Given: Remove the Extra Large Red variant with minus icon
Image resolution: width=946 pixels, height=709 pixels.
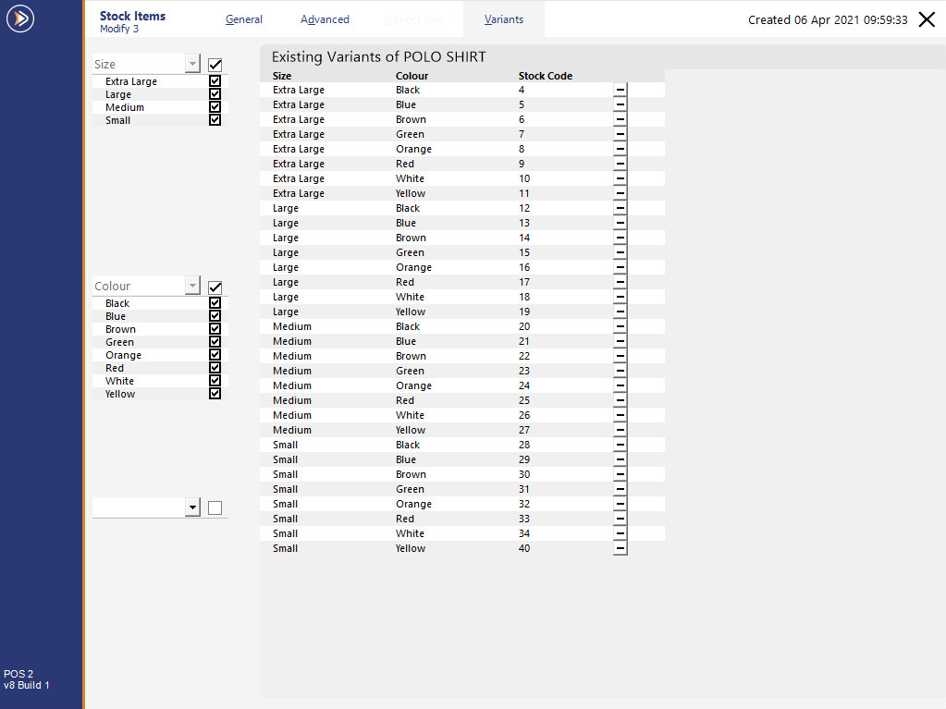Looking at the screenshot, I should [x=620, y=164].
